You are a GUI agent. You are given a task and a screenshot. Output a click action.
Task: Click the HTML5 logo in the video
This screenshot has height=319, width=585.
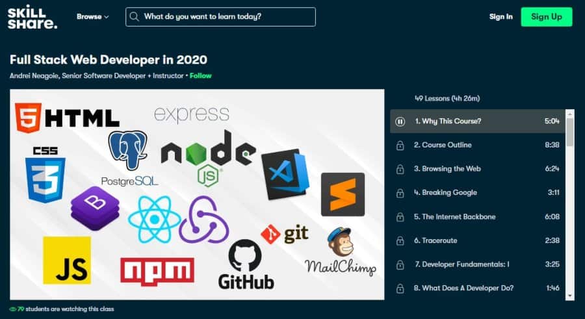67,118
